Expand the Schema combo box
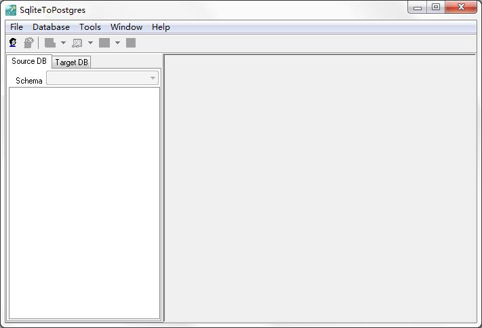 pyautogui.click(x=153, y=78)
